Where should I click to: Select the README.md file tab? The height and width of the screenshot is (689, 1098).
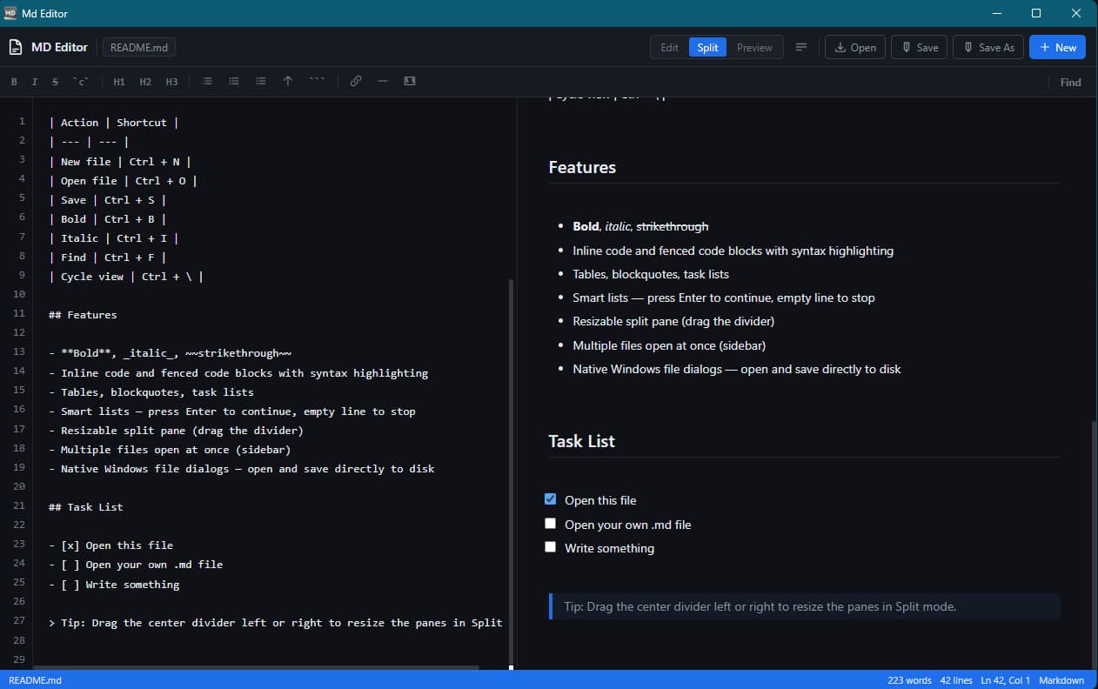pos(139,48)
